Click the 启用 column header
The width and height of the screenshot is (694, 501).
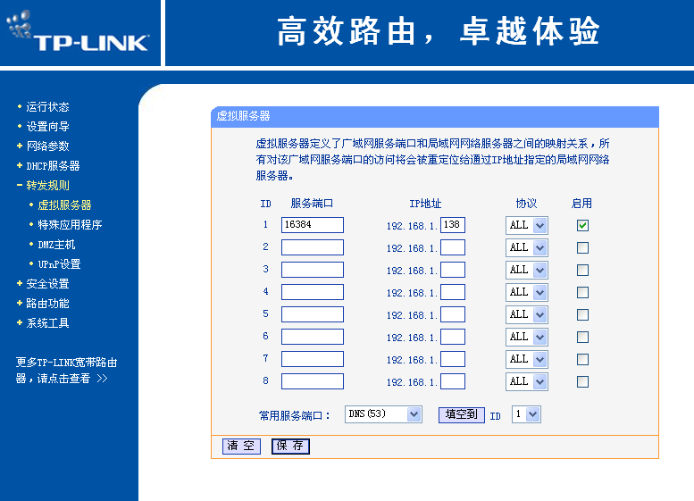(581, 204)
